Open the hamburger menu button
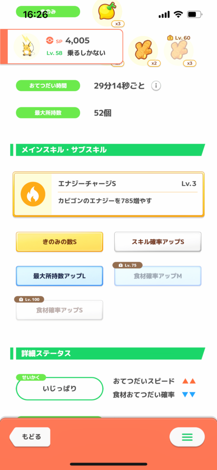 [187, 436]
